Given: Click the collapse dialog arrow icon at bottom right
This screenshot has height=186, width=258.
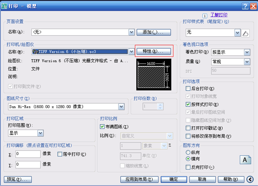Looking at the screenshot, I should pyautogui.click(x=250, y=179).
